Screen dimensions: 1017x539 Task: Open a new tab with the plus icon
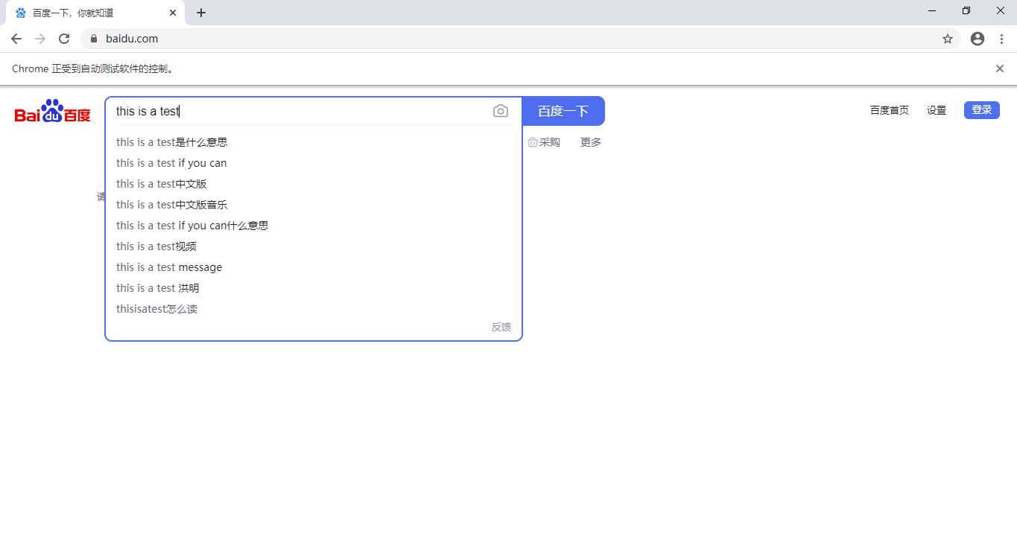pos(200,12)
